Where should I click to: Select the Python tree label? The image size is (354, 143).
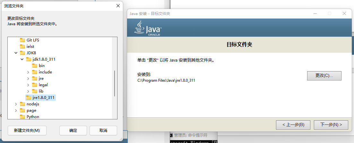coord(33,117)
